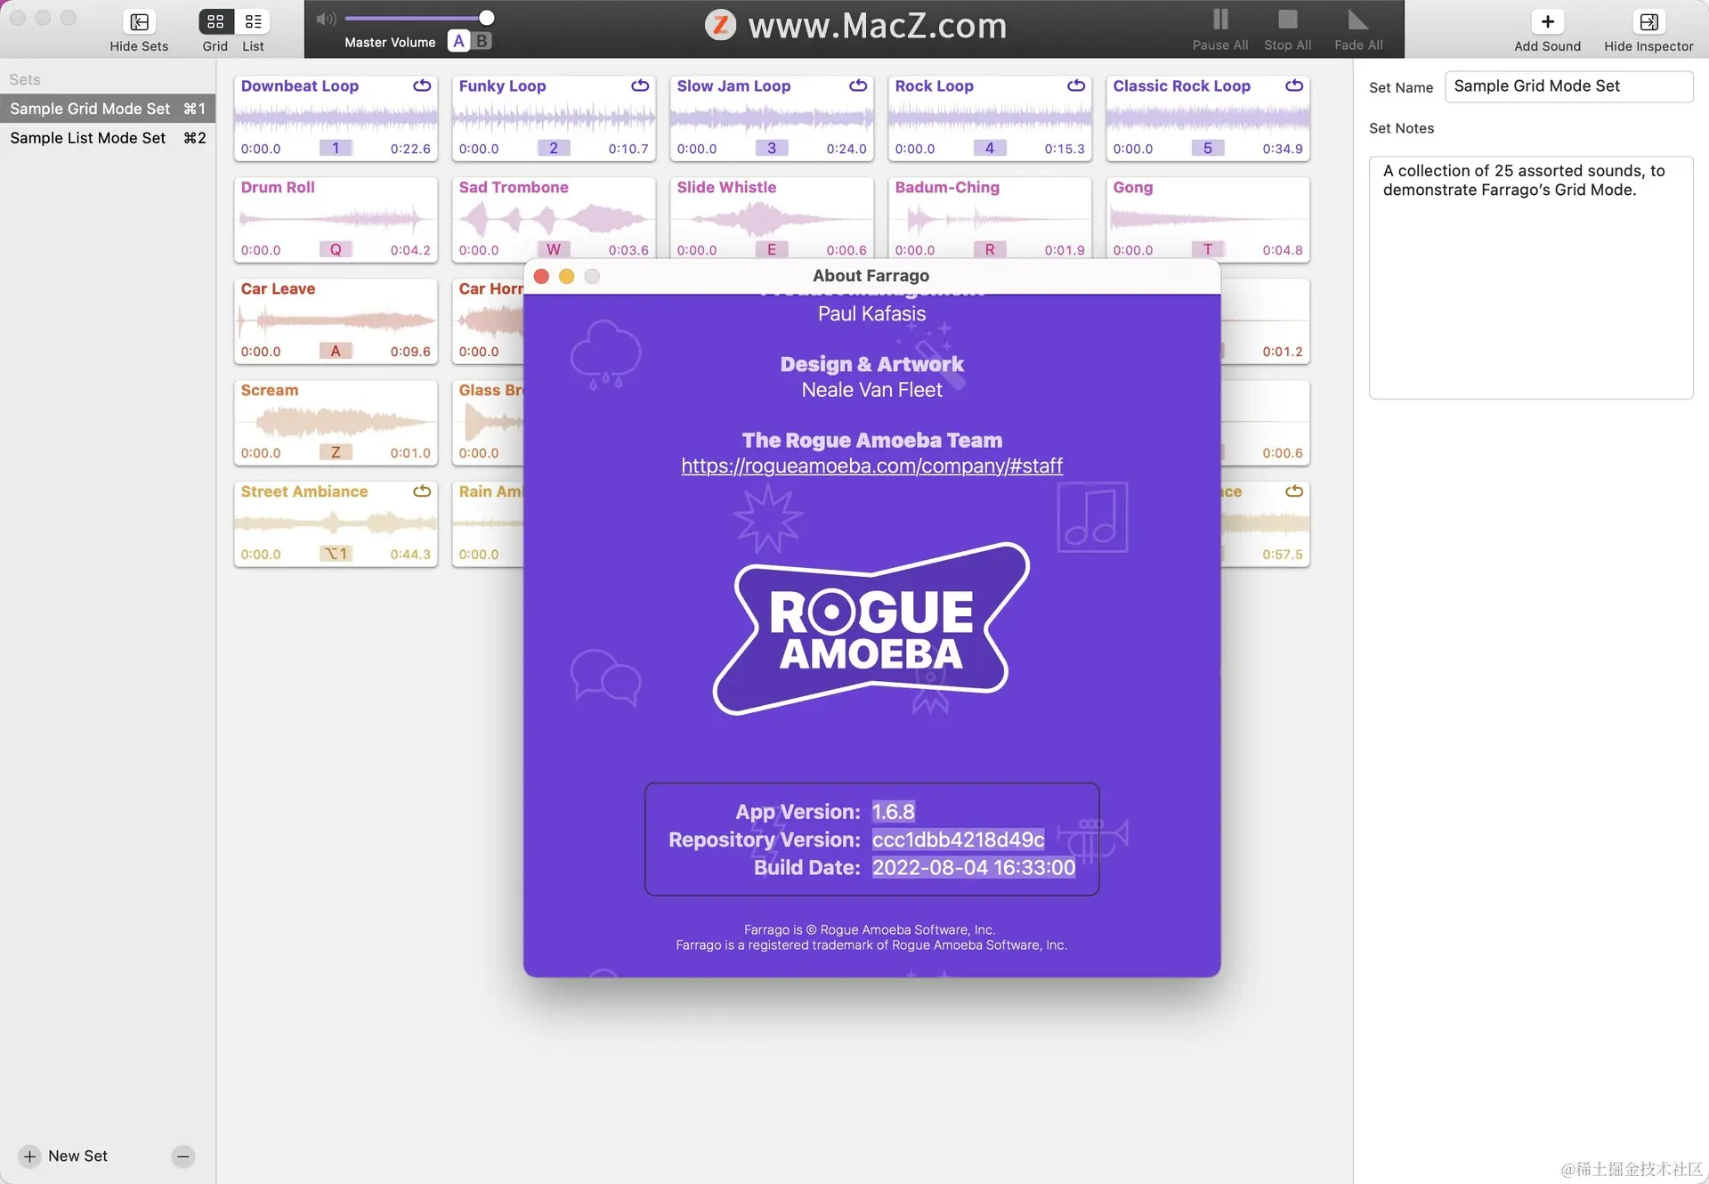The height and width of the screenshot is (1184, 1709).
Task: Switch to Grid view mode
Action: [215, 22]
